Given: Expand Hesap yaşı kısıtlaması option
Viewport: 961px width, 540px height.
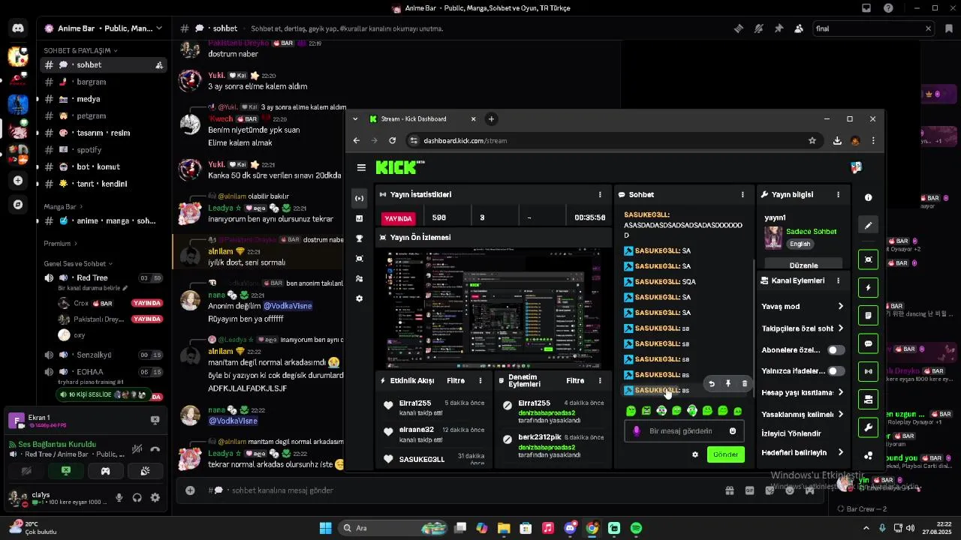Looking at the screenshot, I should pos(840,392).
